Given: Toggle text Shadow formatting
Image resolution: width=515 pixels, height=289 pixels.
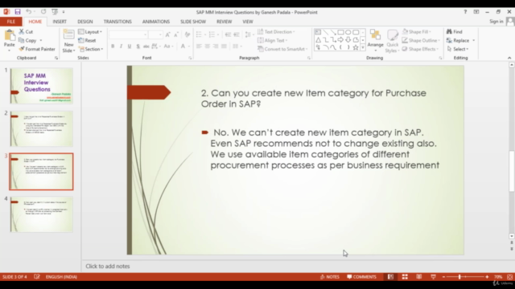Looking at the screenshot, I should (138, 47).
